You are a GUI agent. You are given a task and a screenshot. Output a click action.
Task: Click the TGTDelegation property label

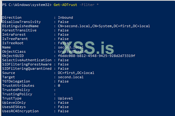coord(15,81)
